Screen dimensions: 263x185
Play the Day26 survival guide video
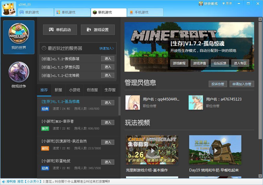[x=152, y=150]
